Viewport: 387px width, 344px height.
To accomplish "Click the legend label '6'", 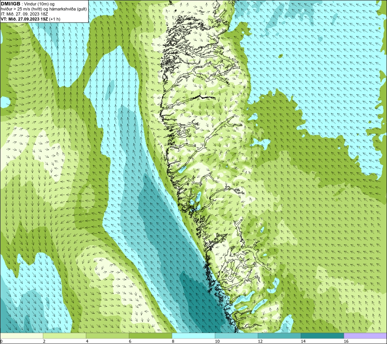I will (130, 341).
